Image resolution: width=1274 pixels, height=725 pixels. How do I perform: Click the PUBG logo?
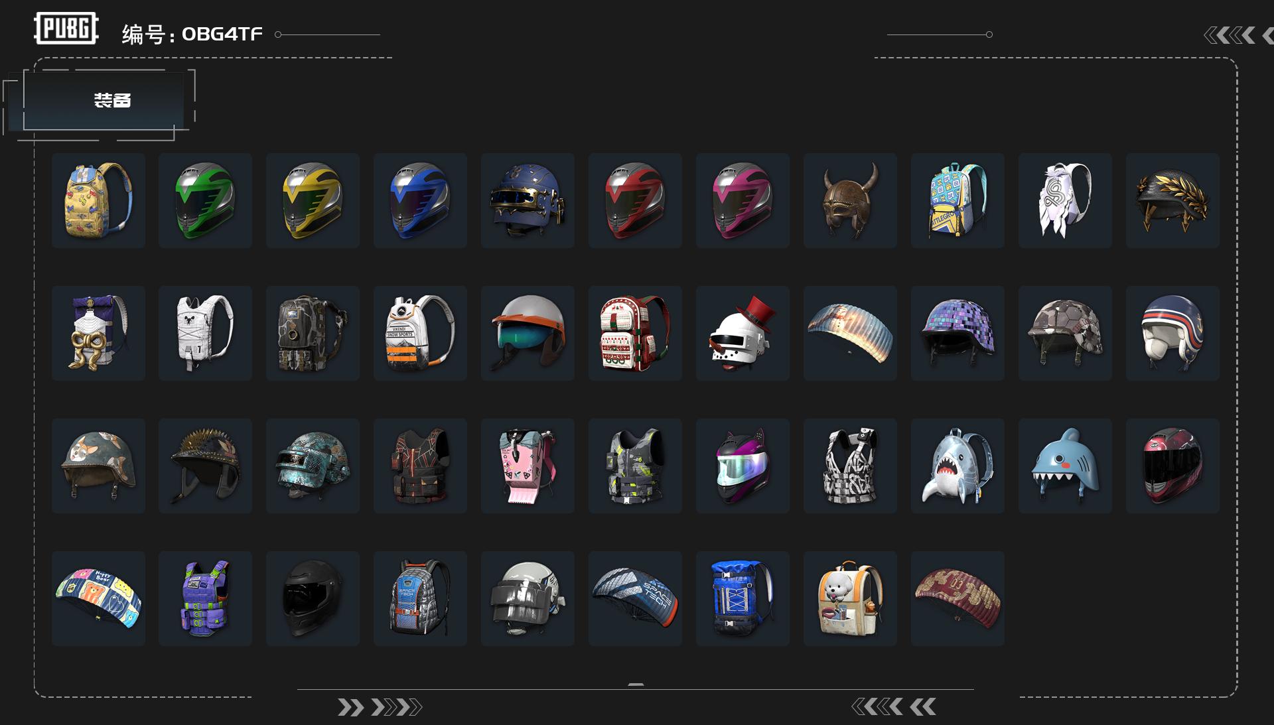[66, 28]
